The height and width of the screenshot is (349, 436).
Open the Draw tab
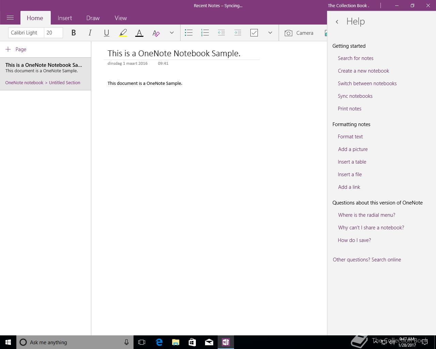(93, 18)
